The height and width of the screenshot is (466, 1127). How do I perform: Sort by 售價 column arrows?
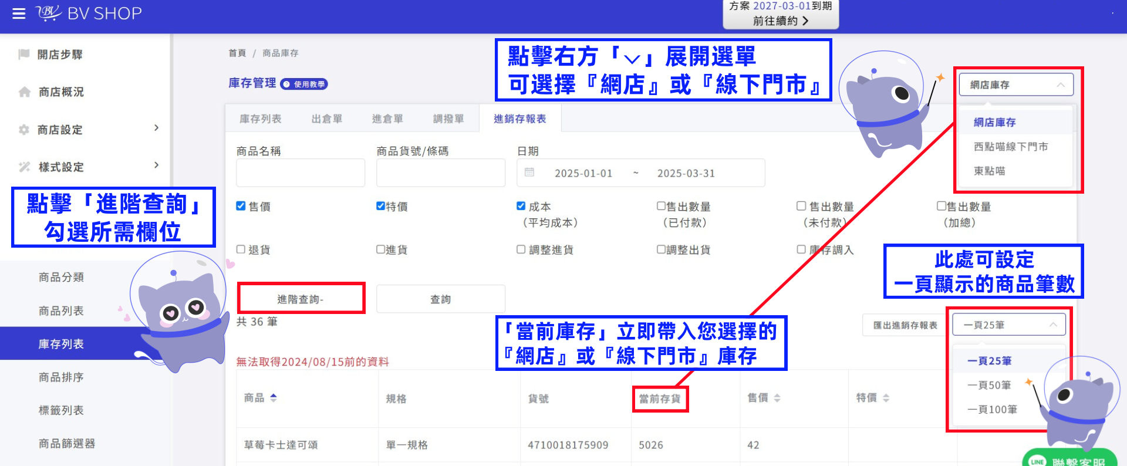tap(777, 398)
